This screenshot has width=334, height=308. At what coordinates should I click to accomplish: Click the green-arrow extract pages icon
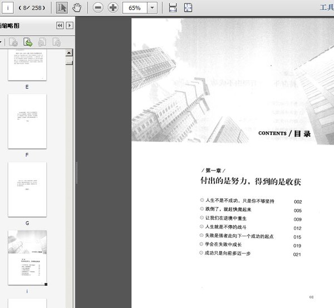pos(28,42)
